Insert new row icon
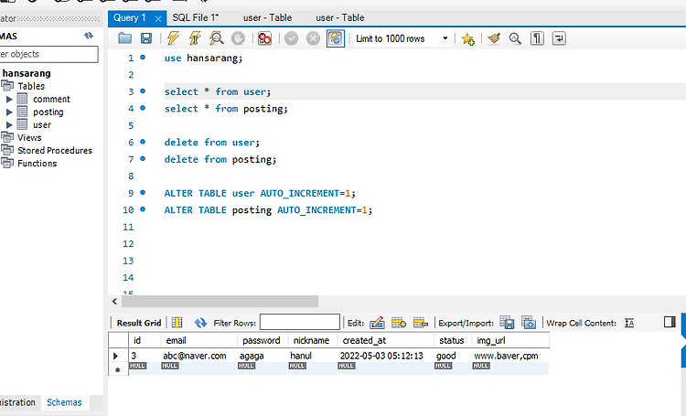 click(x=399, y=323)
